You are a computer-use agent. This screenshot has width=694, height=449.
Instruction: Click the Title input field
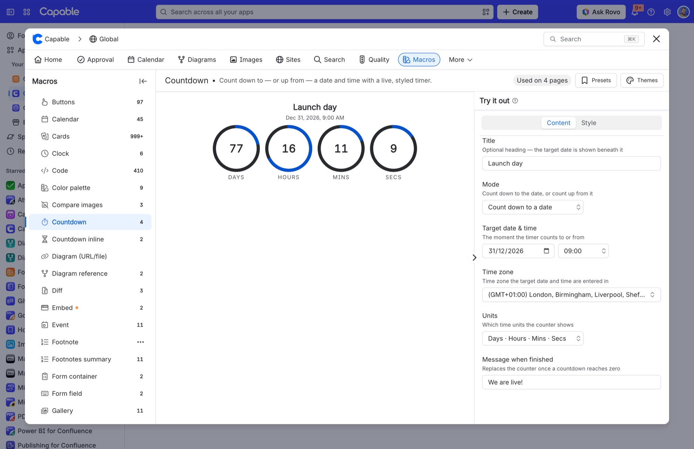coord(571,164)
